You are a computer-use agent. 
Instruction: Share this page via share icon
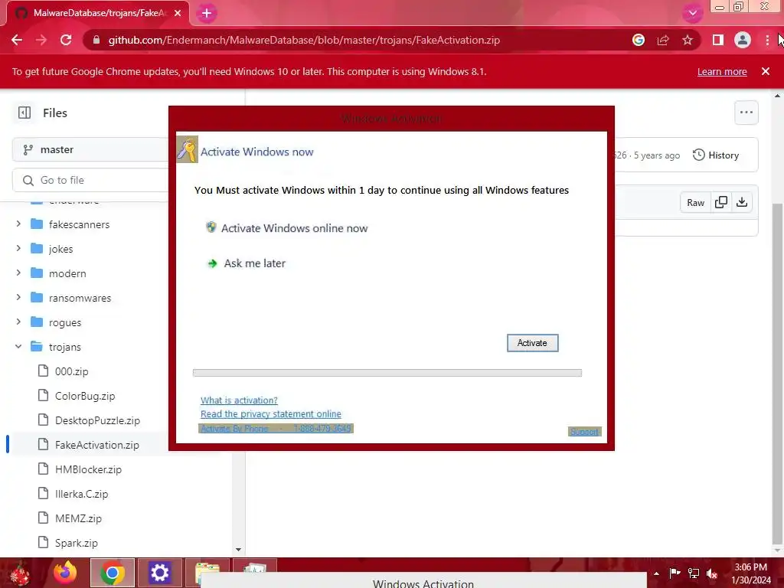[663, 40]
